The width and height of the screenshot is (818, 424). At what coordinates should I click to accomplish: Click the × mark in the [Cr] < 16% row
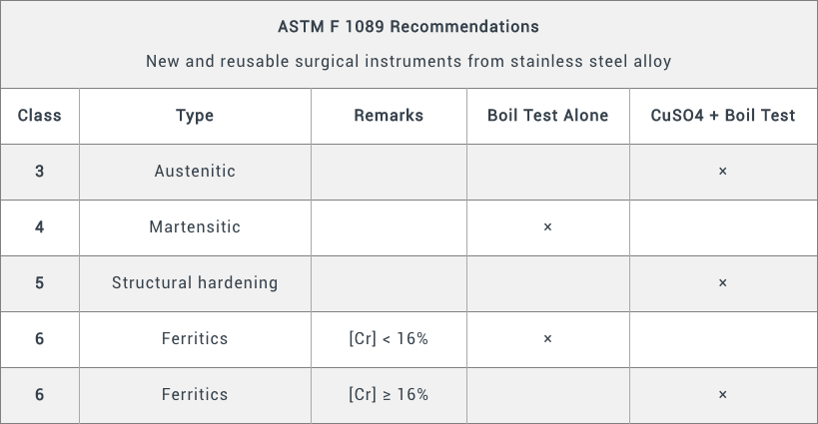tap(547, 339)
